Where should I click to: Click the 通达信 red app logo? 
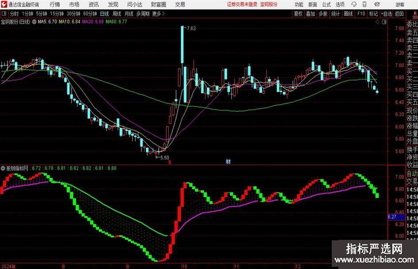(4, 4)
